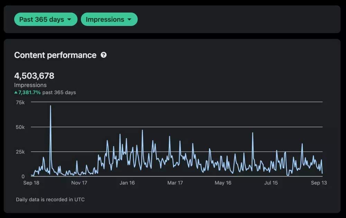Viewport: 346px width, 218px height.
Task: Click the 50k y-axis label
Action: point(20,127)
